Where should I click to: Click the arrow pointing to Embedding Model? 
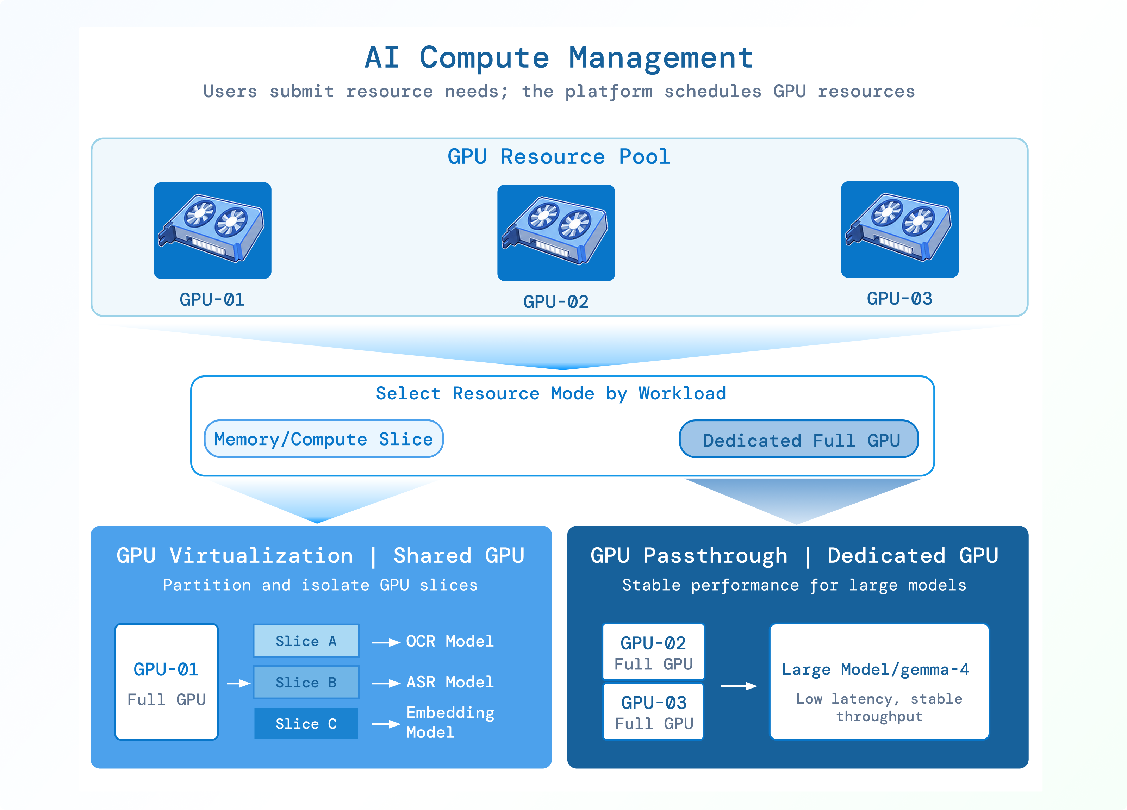tap(386, 724)
